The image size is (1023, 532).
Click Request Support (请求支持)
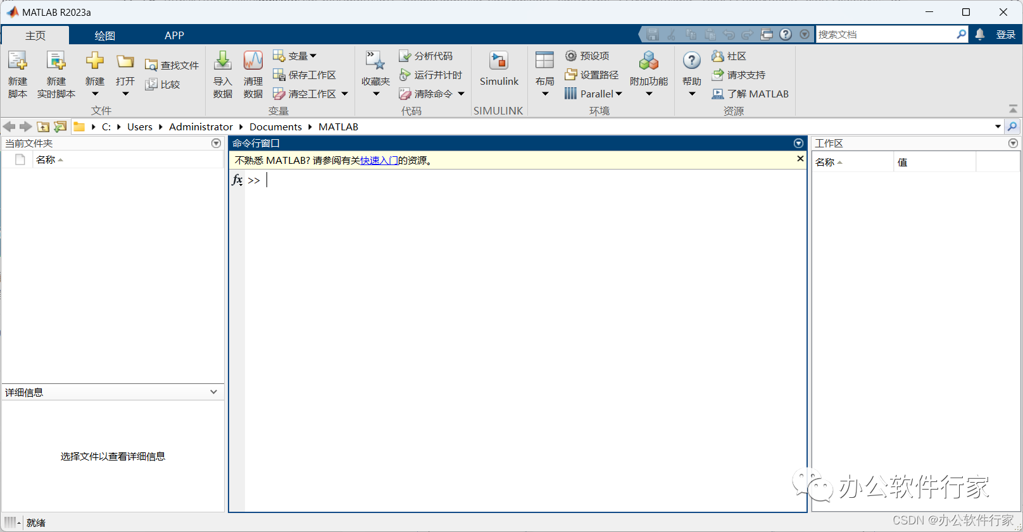(739, 75)
